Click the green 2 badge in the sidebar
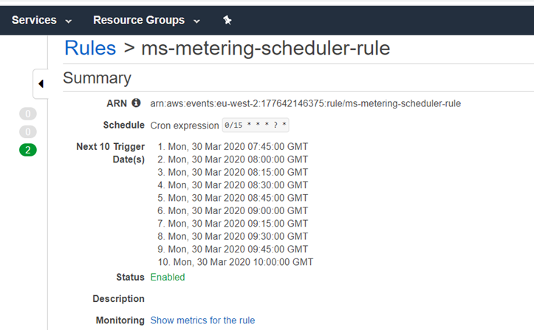 click(28, 150)
